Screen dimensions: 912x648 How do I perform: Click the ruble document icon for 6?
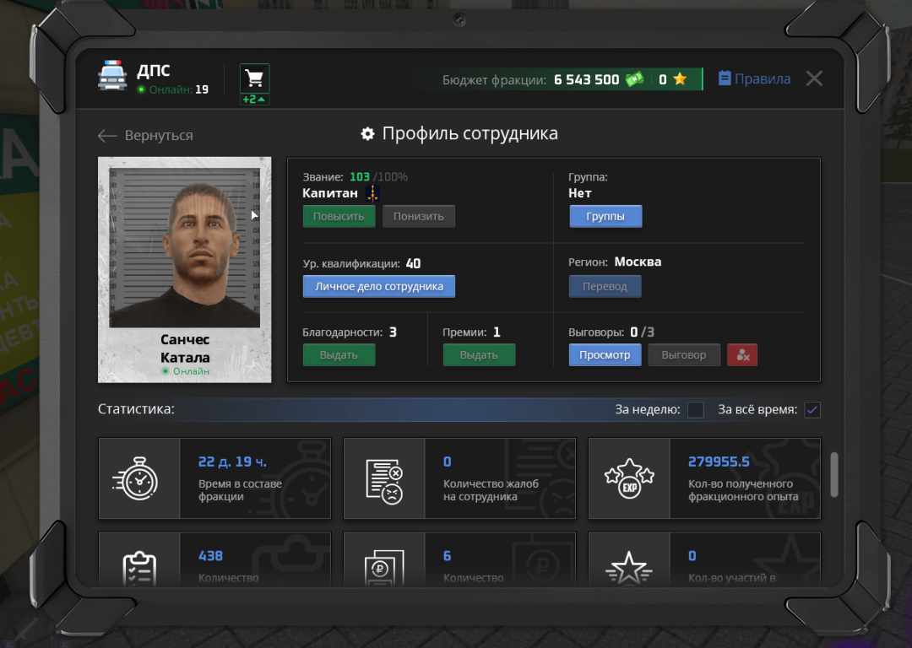pyautogui.click(x=384, y=568)
